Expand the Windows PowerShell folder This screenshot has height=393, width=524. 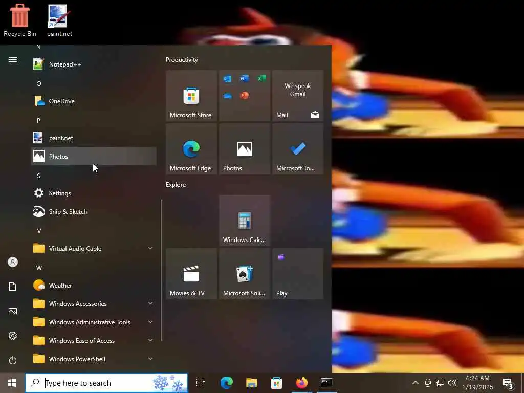click(x=94, y=359)
